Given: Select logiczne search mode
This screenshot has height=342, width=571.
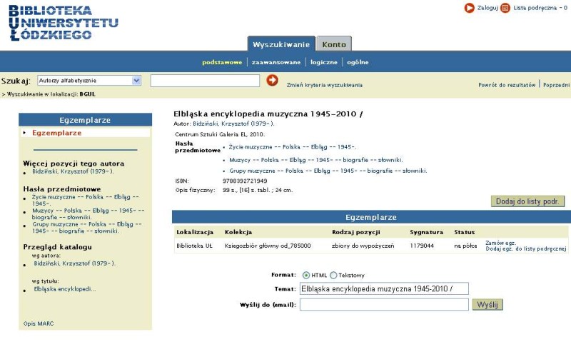Looking at the screenshot, I should tap(323, 62).
